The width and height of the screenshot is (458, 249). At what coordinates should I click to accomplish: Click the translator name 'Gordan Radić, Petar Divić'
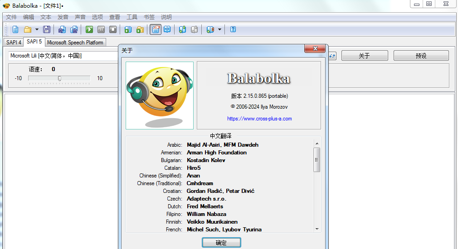pos(220,191)
